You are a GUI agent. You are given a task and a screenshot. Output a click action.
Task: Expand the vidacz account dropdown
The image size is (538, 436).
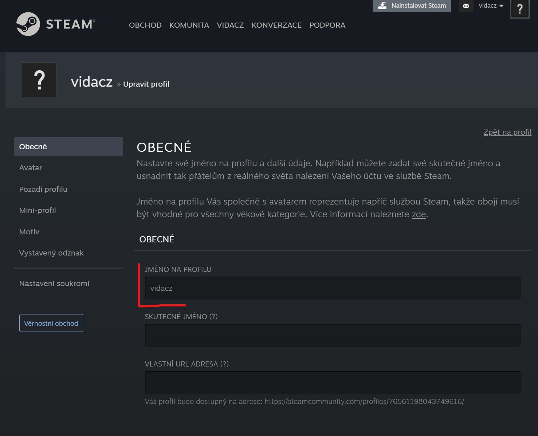pyautogui.click(x=491, y=6)
